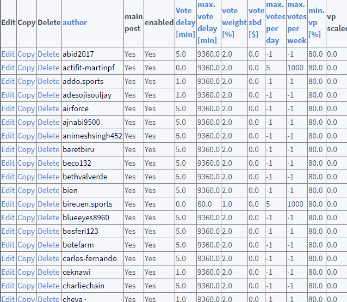Click the 1.0 vote weight of bireuen.sports
Screen dimensions: 347x302
click(227, 204)
